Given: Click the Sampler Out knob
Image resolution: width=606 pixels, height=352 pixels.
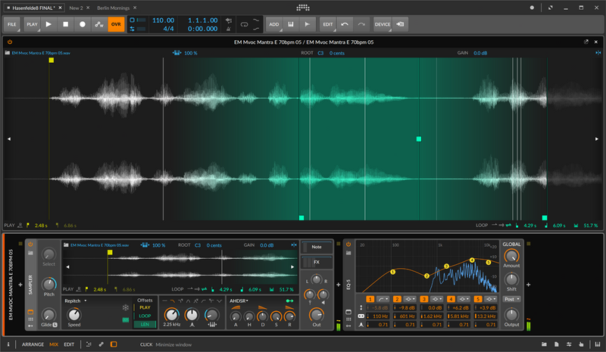Looking at the screenshot, I should tap(317, 316).
